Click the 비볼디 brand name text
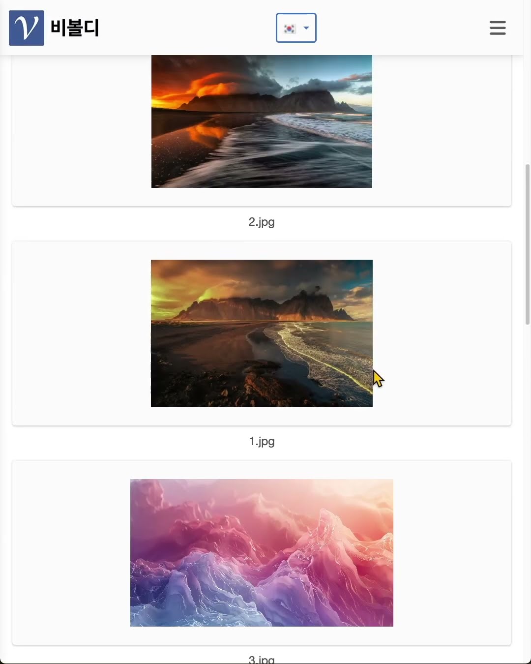531x664 pixels. [75, 28]
